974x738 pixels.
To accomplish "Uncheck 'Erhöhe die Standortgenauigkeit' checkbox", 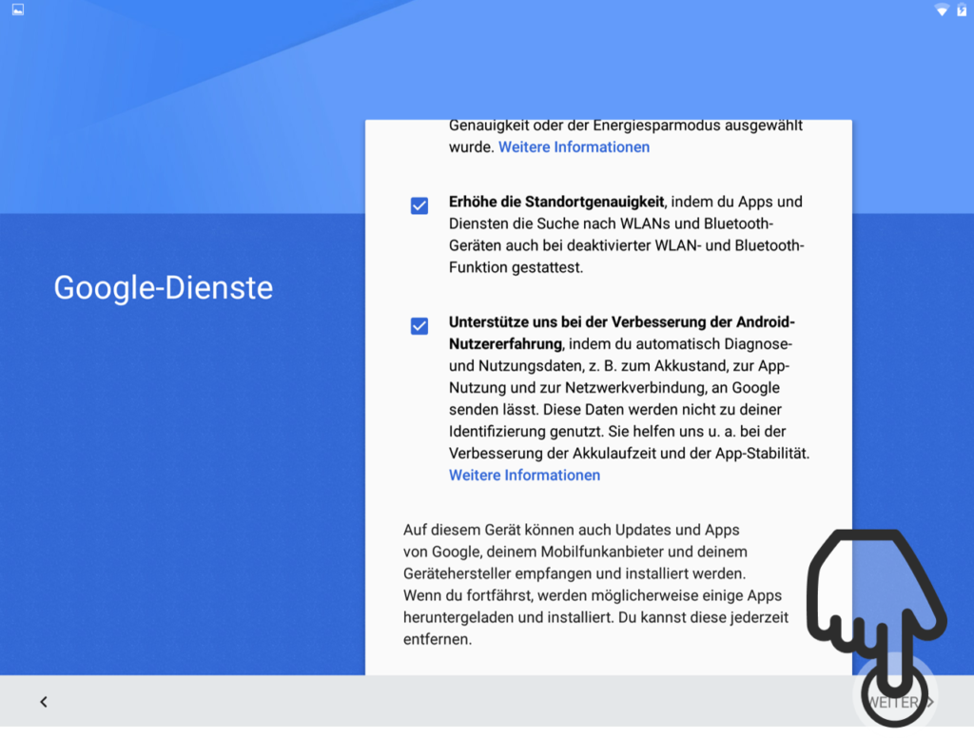I will [419, 205].
